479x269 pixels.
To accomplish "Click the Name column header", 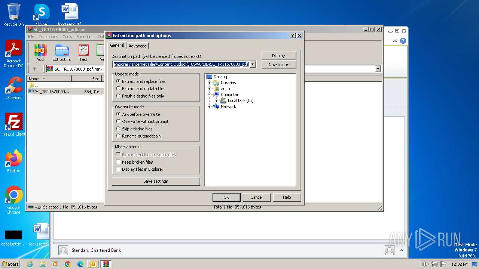I will [x=49, y=79].
